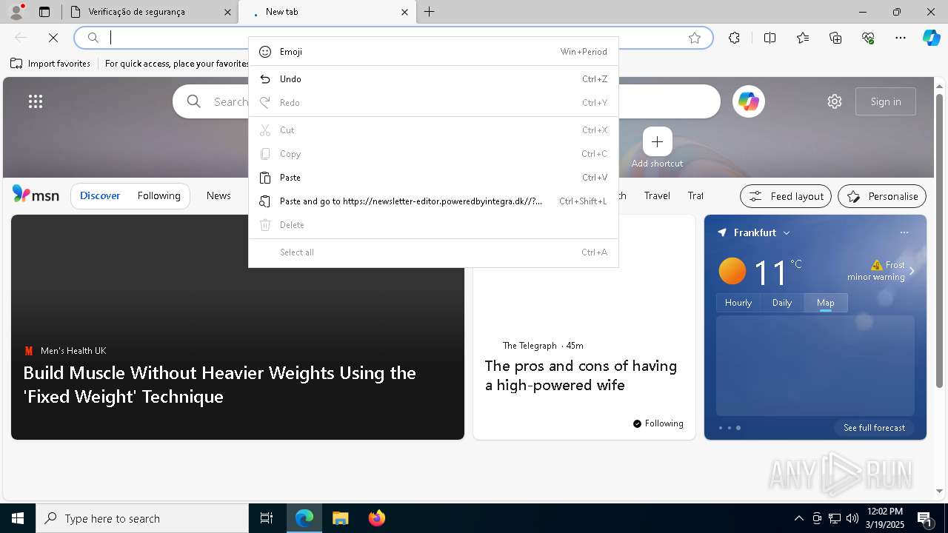Select Paste and go to URL entry

[x=433, y=201]
